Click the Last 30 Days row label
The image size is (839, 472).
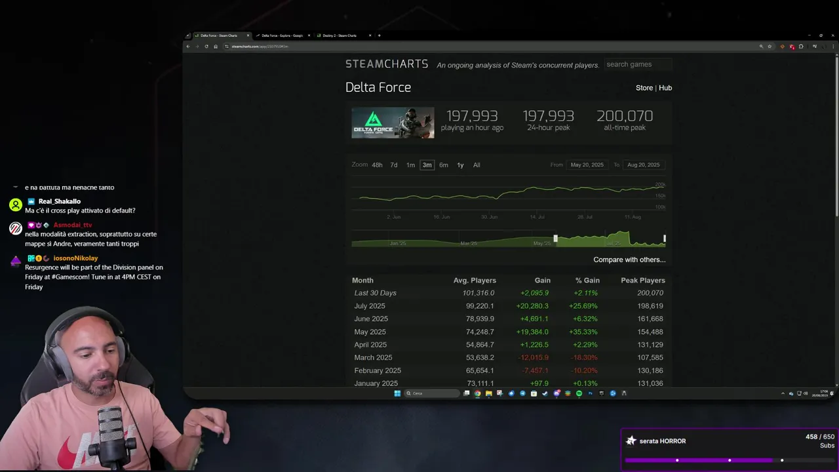click(x=376, y=293)
